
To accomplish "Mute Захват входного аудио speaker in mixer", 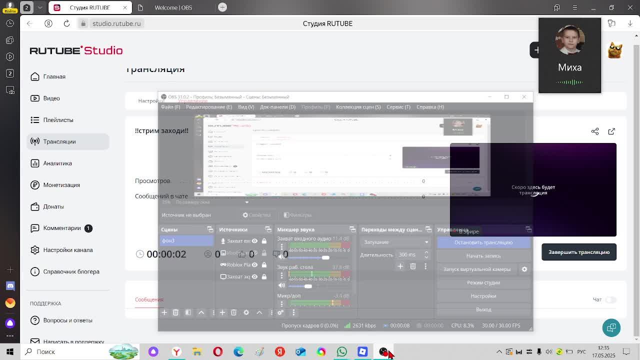I will coord(281,257).
